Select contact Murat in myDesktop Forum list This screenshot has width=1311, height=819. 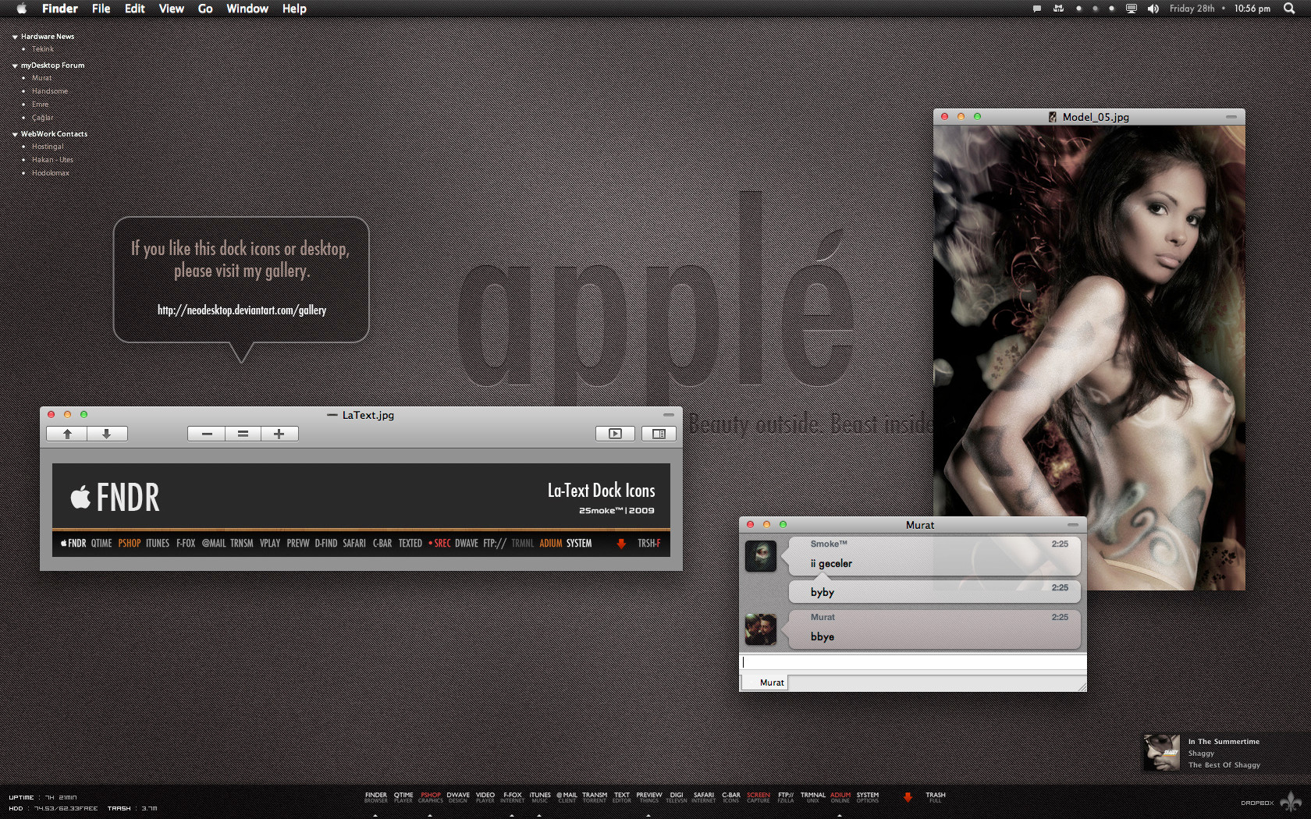point(42,78)
